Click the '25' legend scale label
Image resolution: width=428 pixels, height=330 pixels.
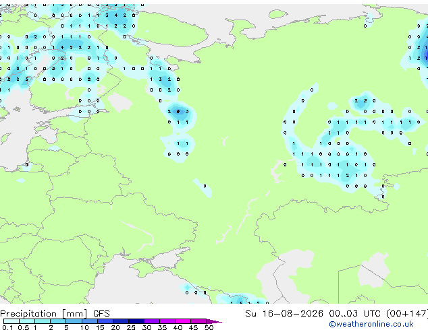[131, 327]
